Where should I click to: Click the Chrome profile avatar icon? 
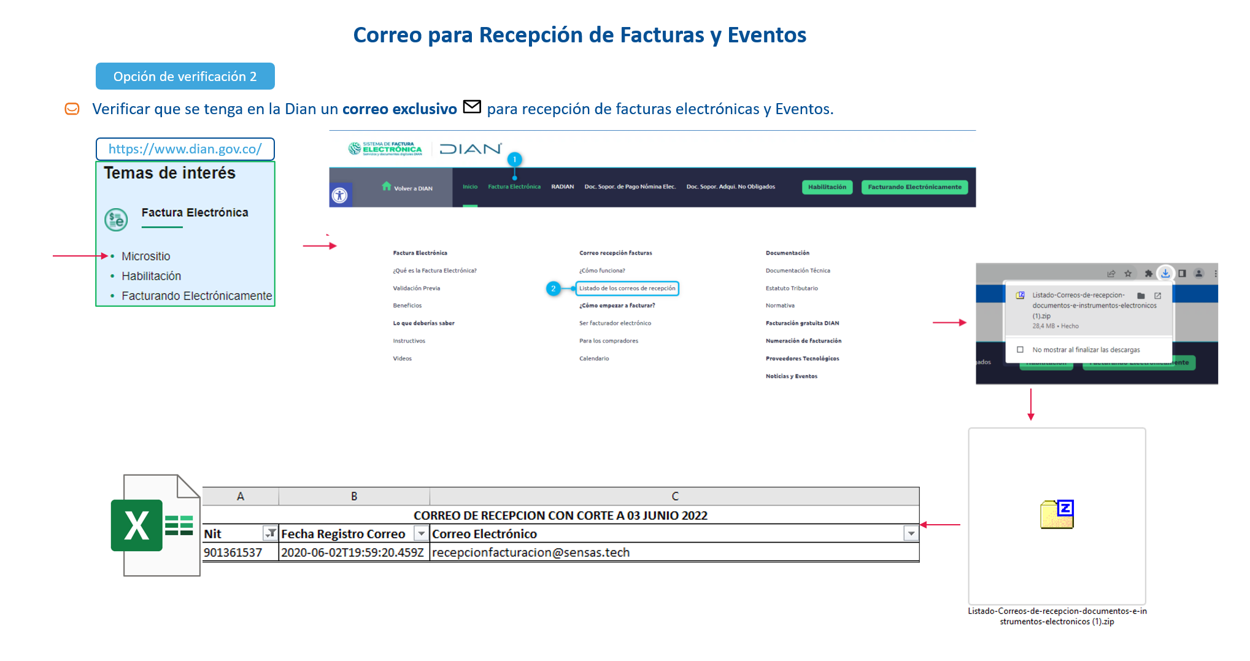coord(1198,274)
